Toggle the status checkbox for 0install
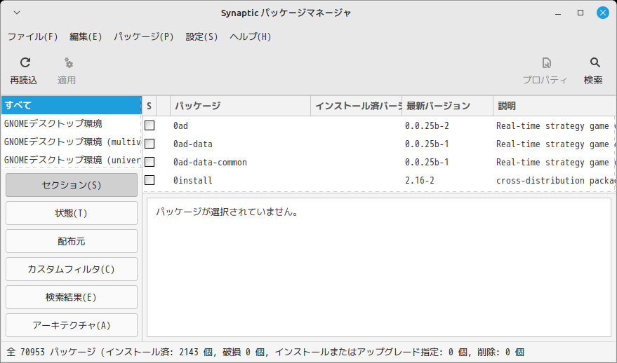This screenshot has height=363, width=617. point(150,180)
